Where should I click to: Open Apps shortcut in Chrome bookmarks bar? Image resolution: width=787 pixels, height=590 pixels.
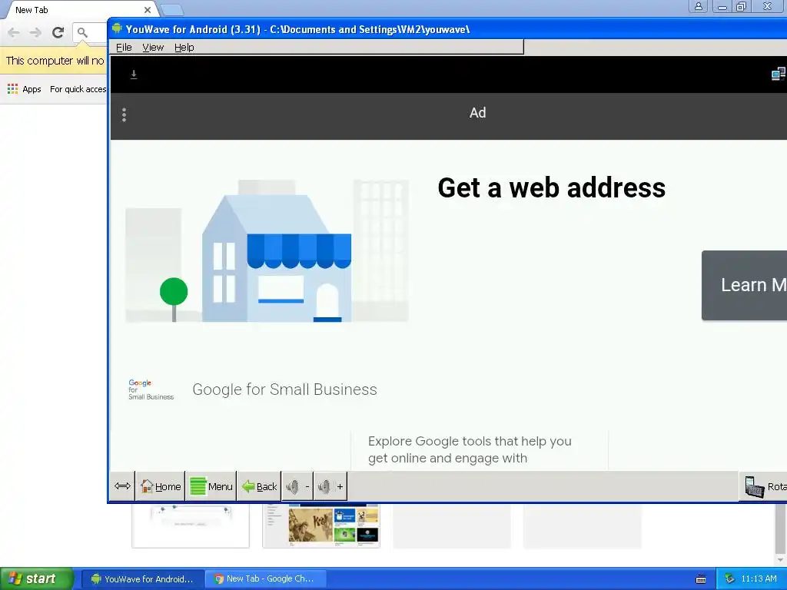pos(24,89)
